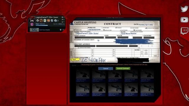This screenshot has width=189, height=106.
Task: Submit the trade up contract
Action: pyautogui.click(x=123, y=69)
